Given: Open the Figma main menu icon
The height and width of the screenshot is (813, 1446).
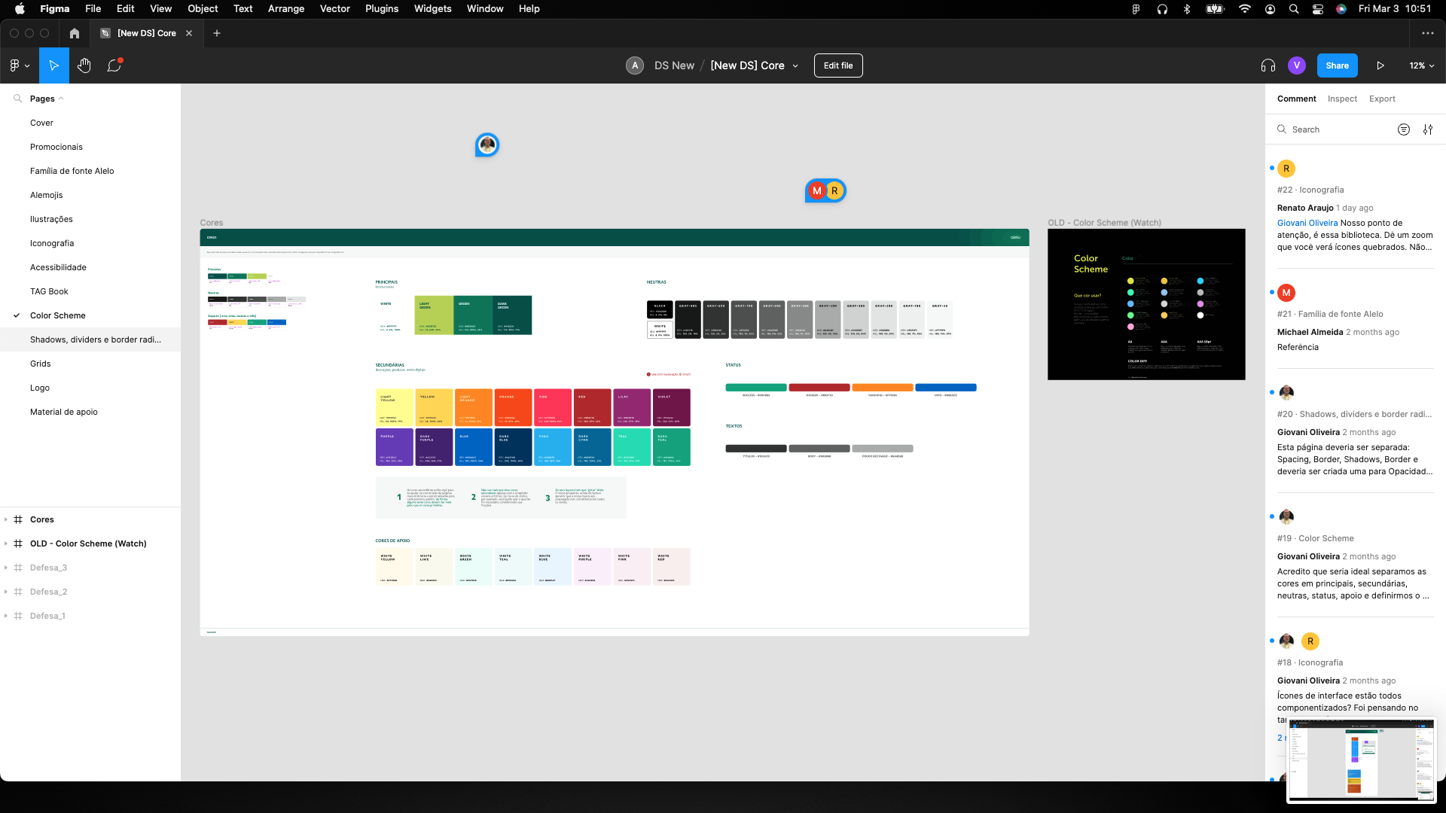Looking at the screenshot, I should tap(19, 65).
